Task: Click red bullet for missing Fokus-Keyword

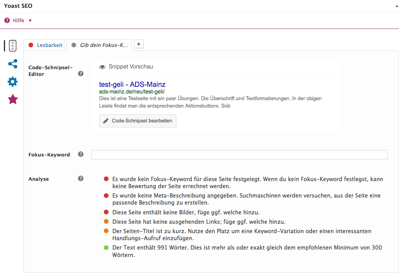Action: [106, 179]
